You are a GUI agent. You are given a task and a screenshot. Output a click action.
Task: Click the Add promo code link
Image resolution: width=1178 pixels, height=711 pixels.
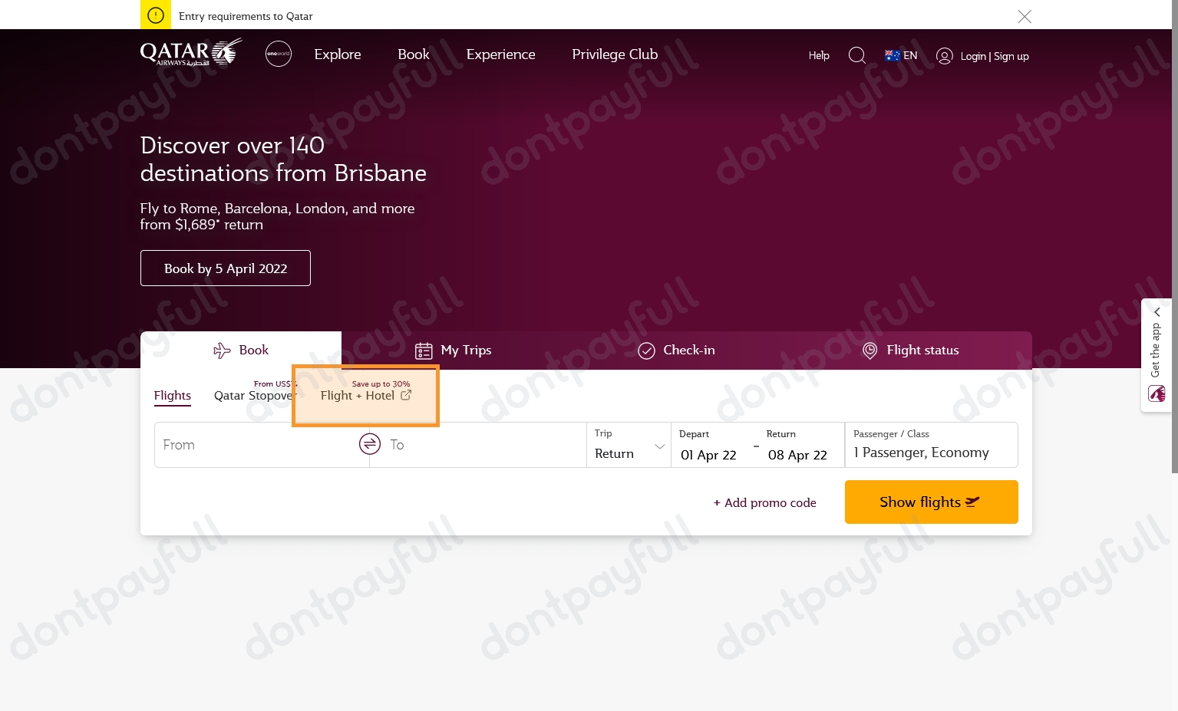click(764, 502)
